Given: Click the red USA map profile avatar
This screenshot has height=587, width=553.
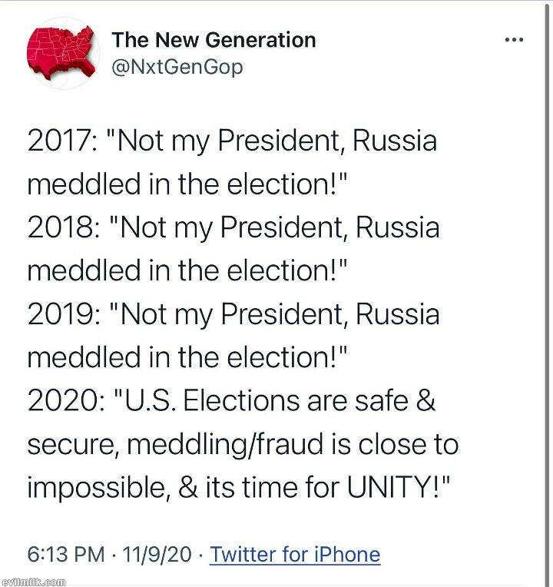Looking at the screenshot, I should coord(62,52).
